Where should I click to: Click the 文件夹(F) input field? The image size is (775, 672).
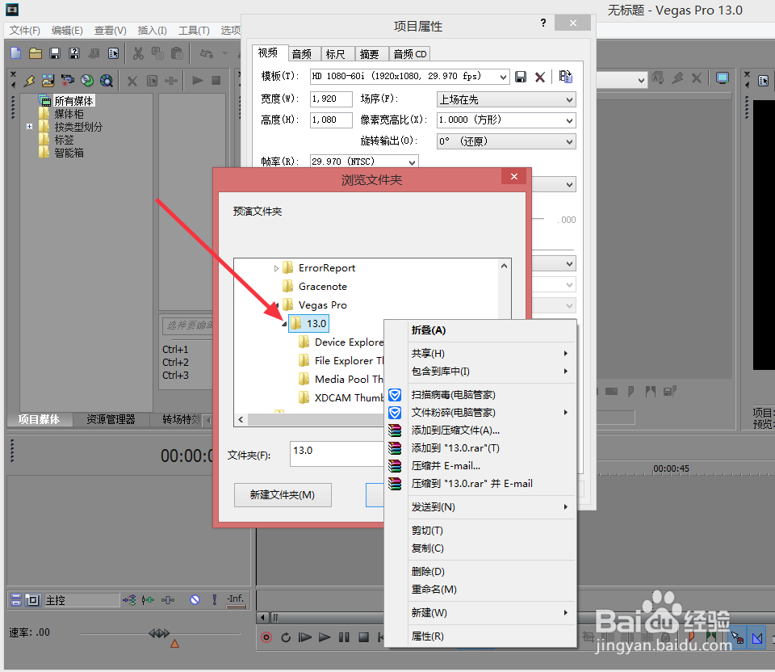338,454
